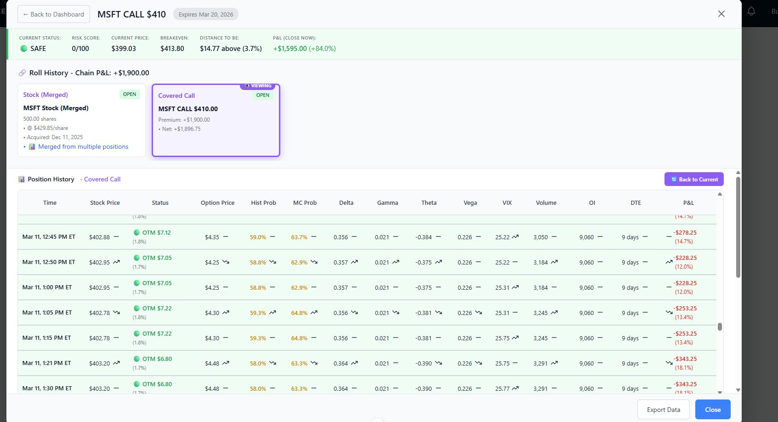This screenshot has height=422, width=778.
Task: Click the $403.20 stock price in 1:30 PM row
Action: point(99,388)
